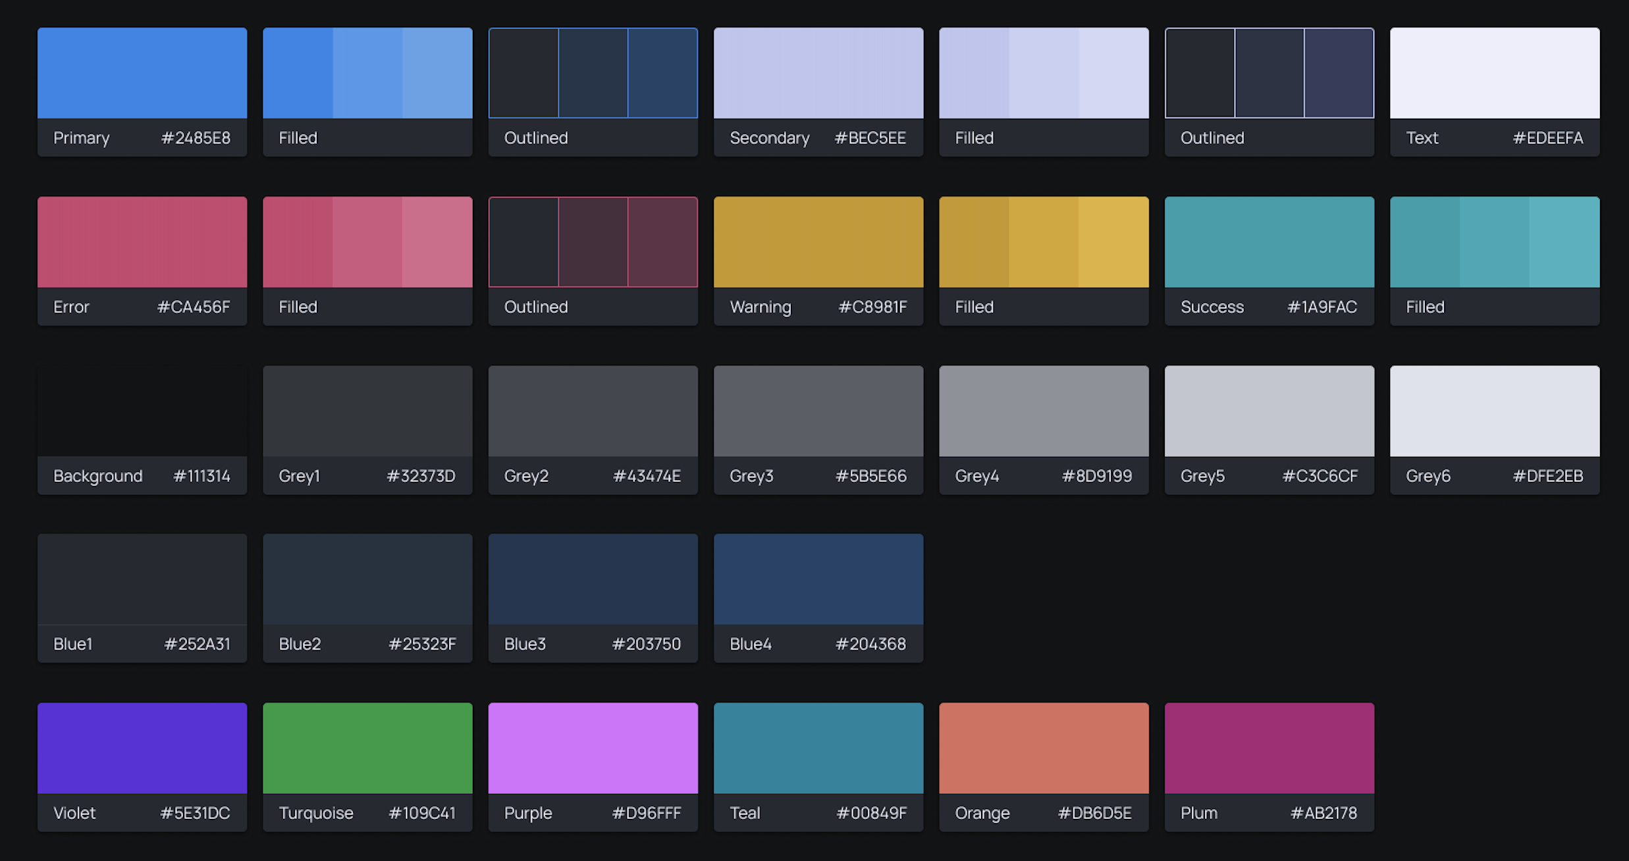Click the 'Warning' label text
Viewport: 1629px width, 861px height.
tap(761, 307)
